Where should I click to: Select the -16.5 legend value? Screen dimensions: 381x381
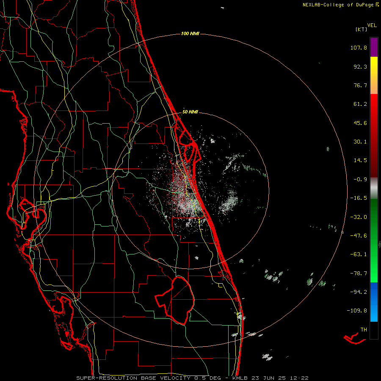(359, 198)
